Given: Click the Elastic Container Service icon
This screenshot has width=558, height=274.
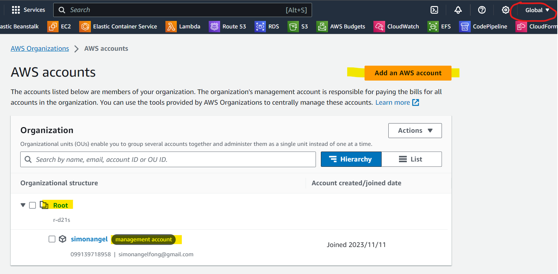Looking at the screenshot, I should pos(85,27).
